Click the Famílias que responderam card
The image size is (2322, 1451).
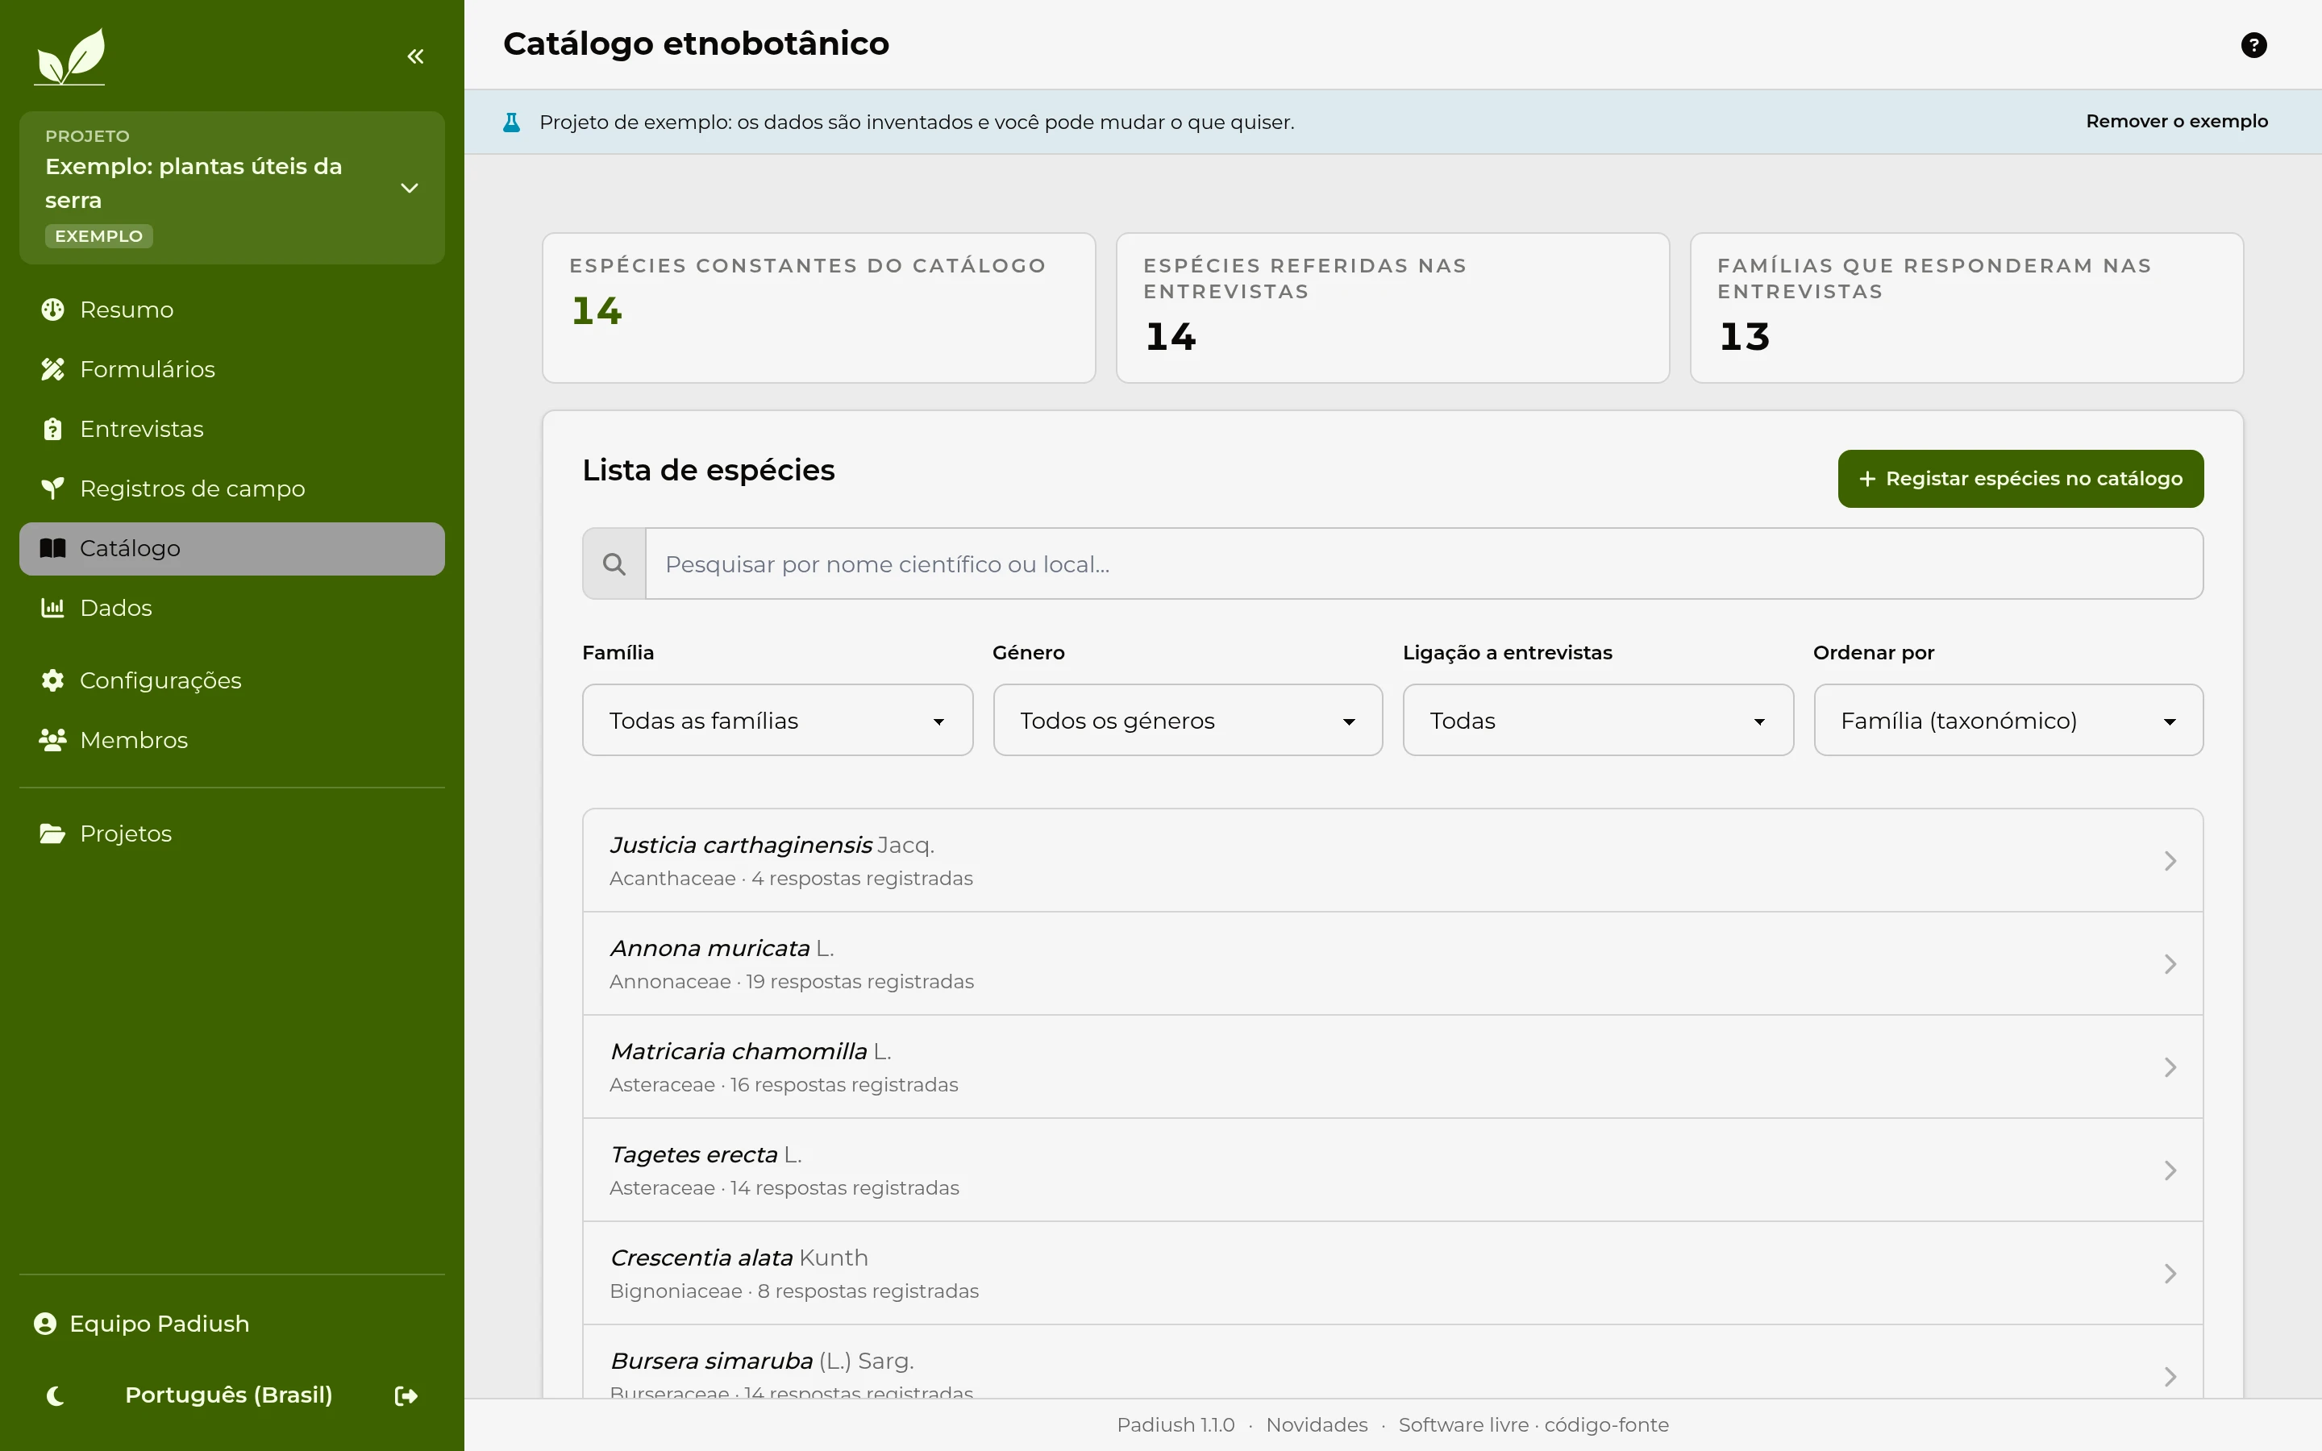[1966, 308]
